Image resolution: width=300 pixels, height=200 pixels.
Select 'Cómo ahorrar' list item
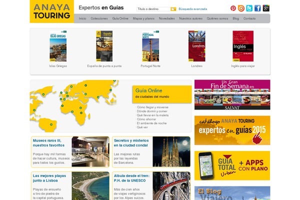coord(146,119)
